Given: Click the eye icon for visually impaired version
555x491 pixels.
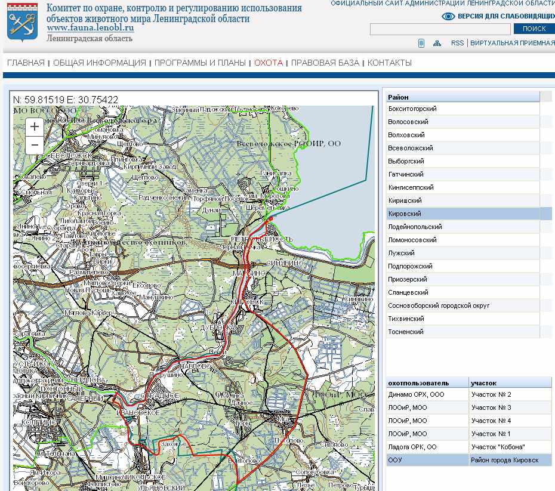Looking at the screenshot, I should [x=448, y=17].
